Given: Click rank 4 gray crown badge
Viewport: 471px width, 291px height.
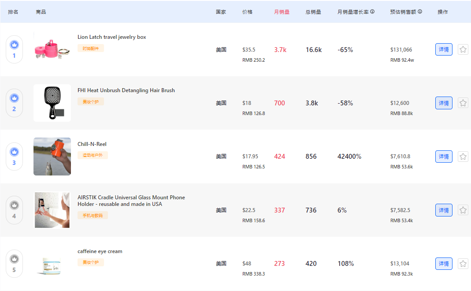Looking at the screenshot, I should pyautogui.click(x=14, y=205).
